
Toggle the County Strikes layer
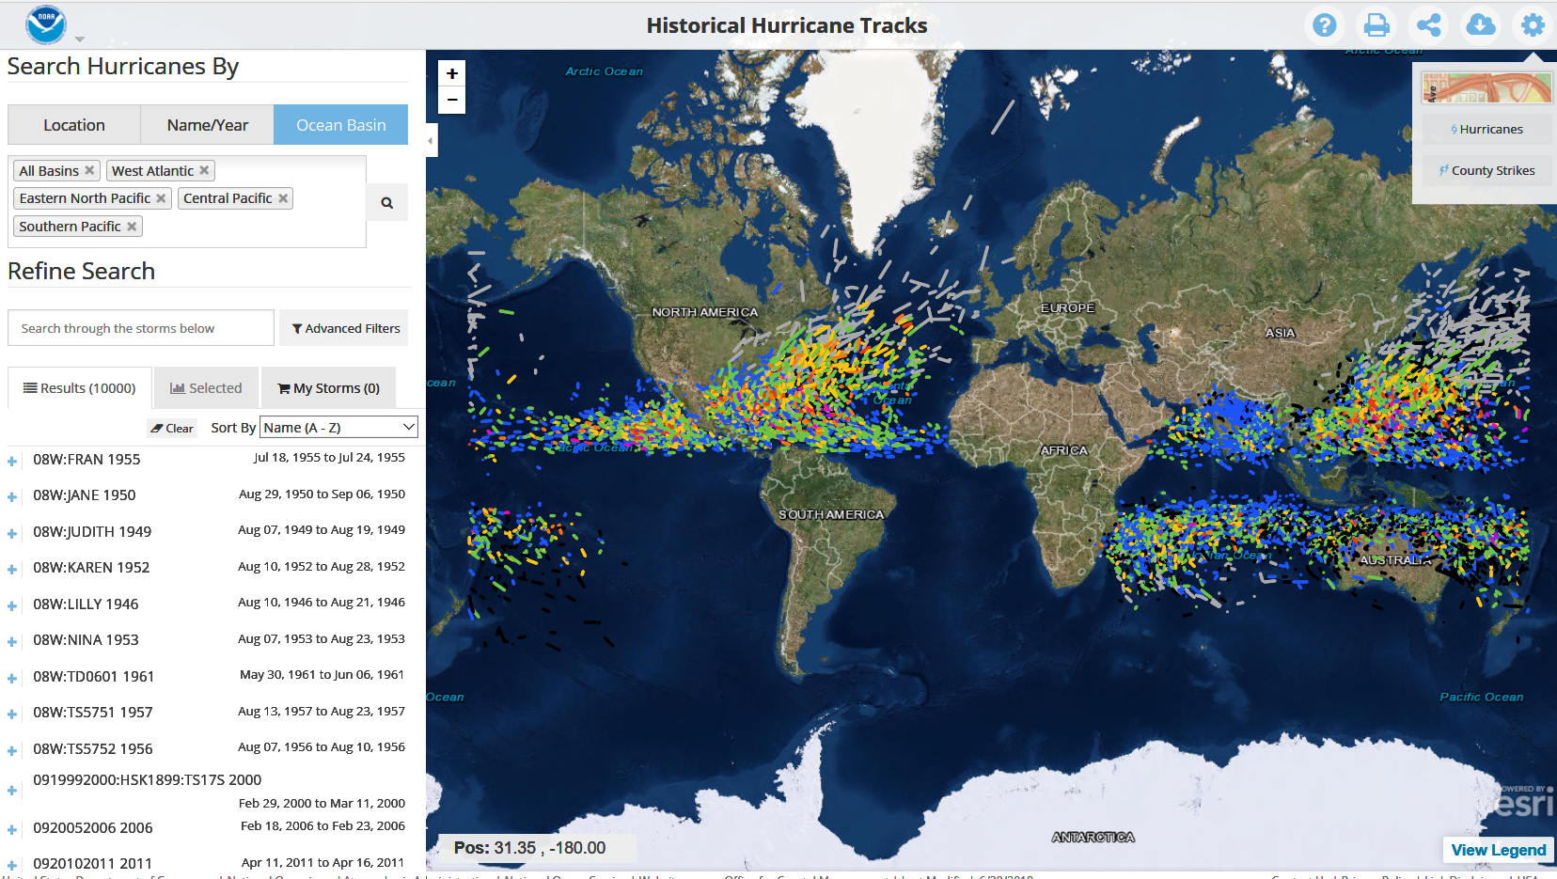pyautogui.click(x=1486, y=171)
